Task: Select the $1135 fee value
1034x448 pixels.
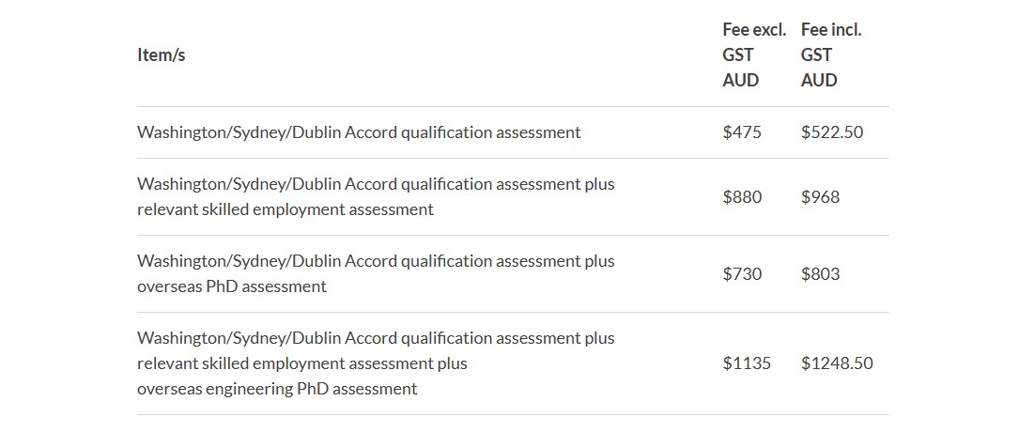Action: point(747,363)
